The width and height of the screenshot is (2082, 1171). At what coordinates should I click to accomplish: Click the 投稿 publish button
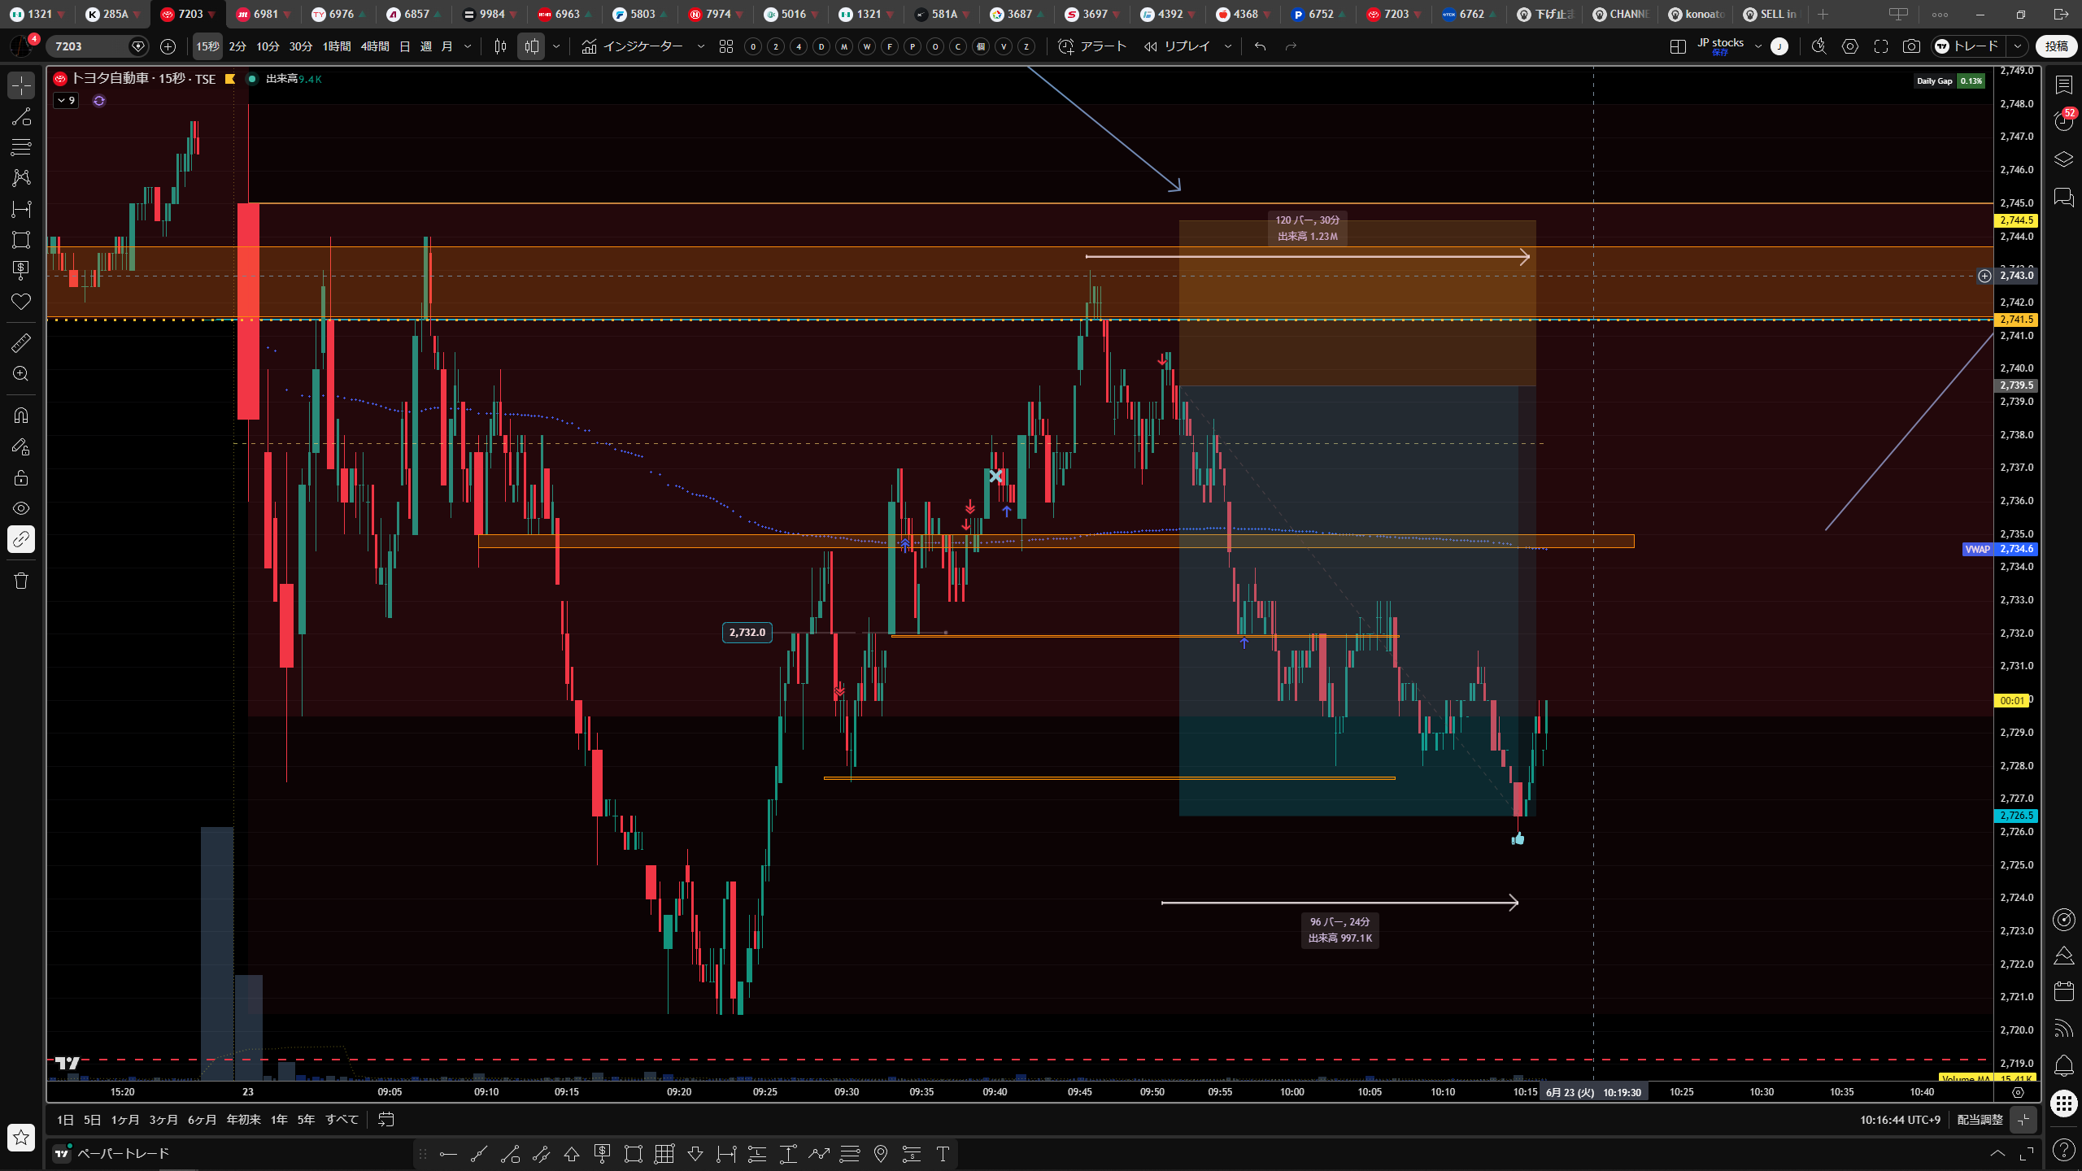2056,46
